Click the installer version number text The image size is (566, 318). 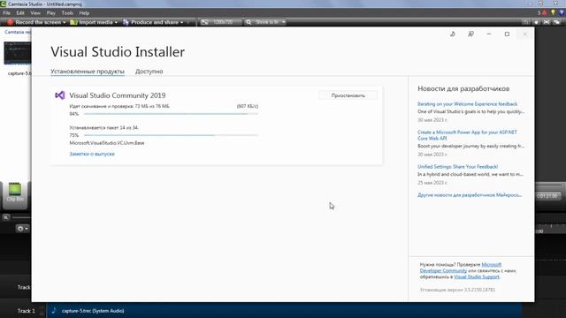pos(457,290)
